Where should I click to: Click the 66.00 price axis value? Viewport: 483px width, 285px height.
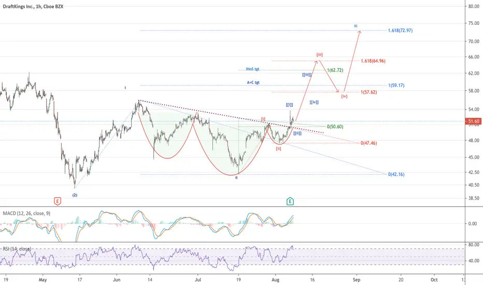tap(474, 56)
